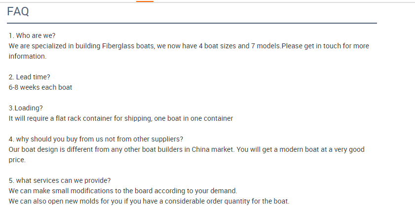Click the orange active tab indicator
The width and height of the screenshot is (415, 210).
click(145, 1)
